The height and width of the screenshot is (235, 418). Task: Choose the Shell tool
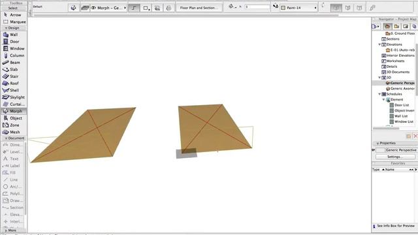pyautogui.click(x=13, y=90)
